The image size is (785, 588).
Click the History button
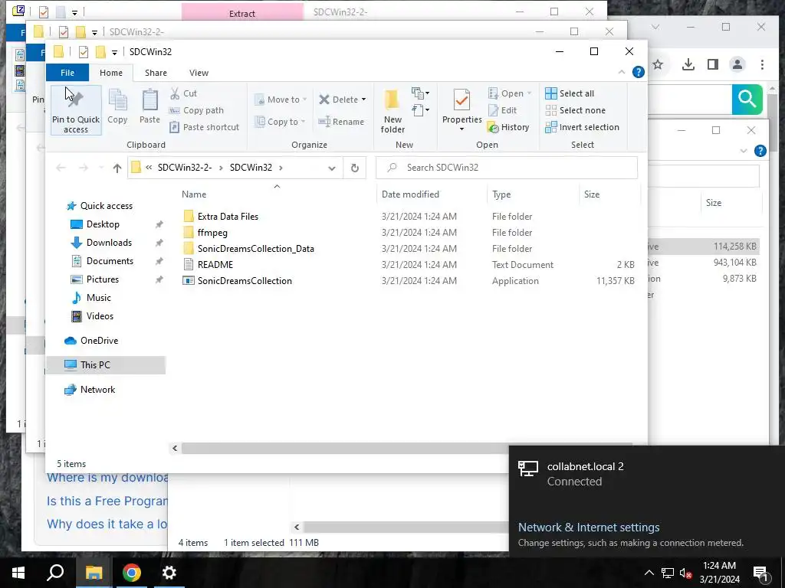coord(509,127)
